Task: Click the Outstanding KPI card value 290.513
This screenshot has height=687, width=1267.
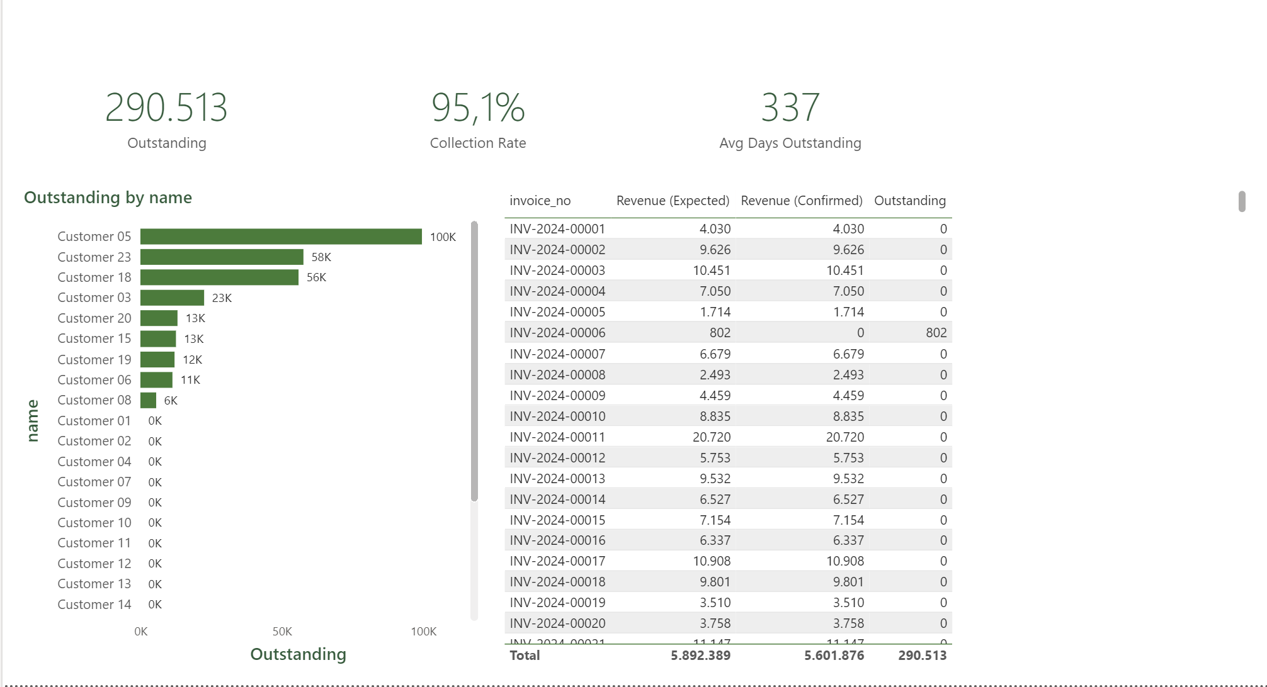Action: tap(166, 108)
